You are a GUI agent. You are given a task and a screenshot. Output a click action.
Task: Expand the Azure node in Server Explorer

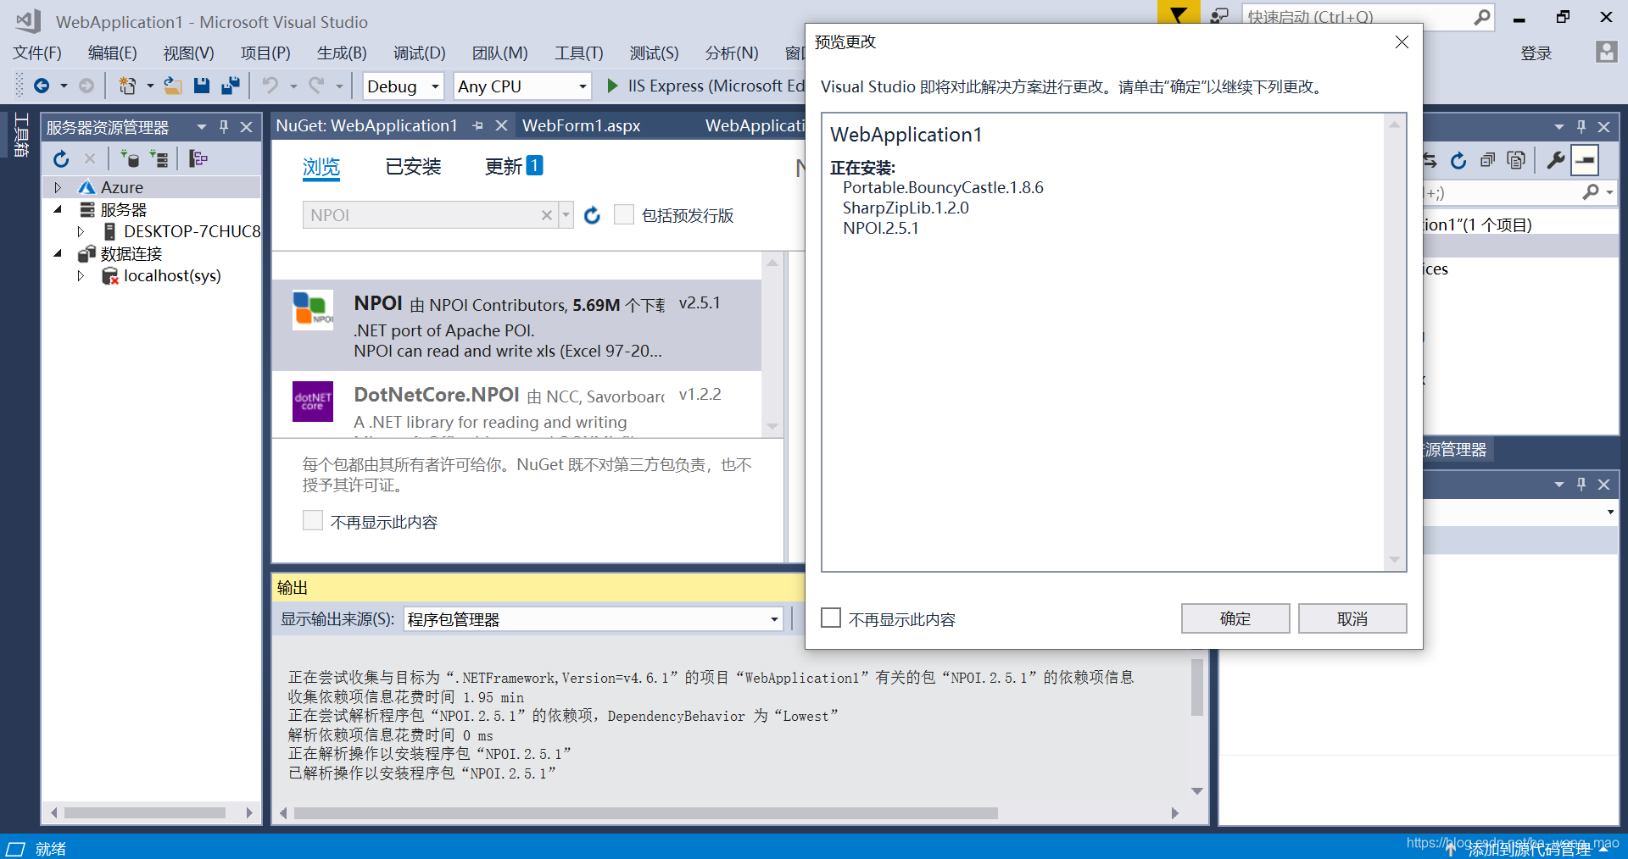point(58,187)
